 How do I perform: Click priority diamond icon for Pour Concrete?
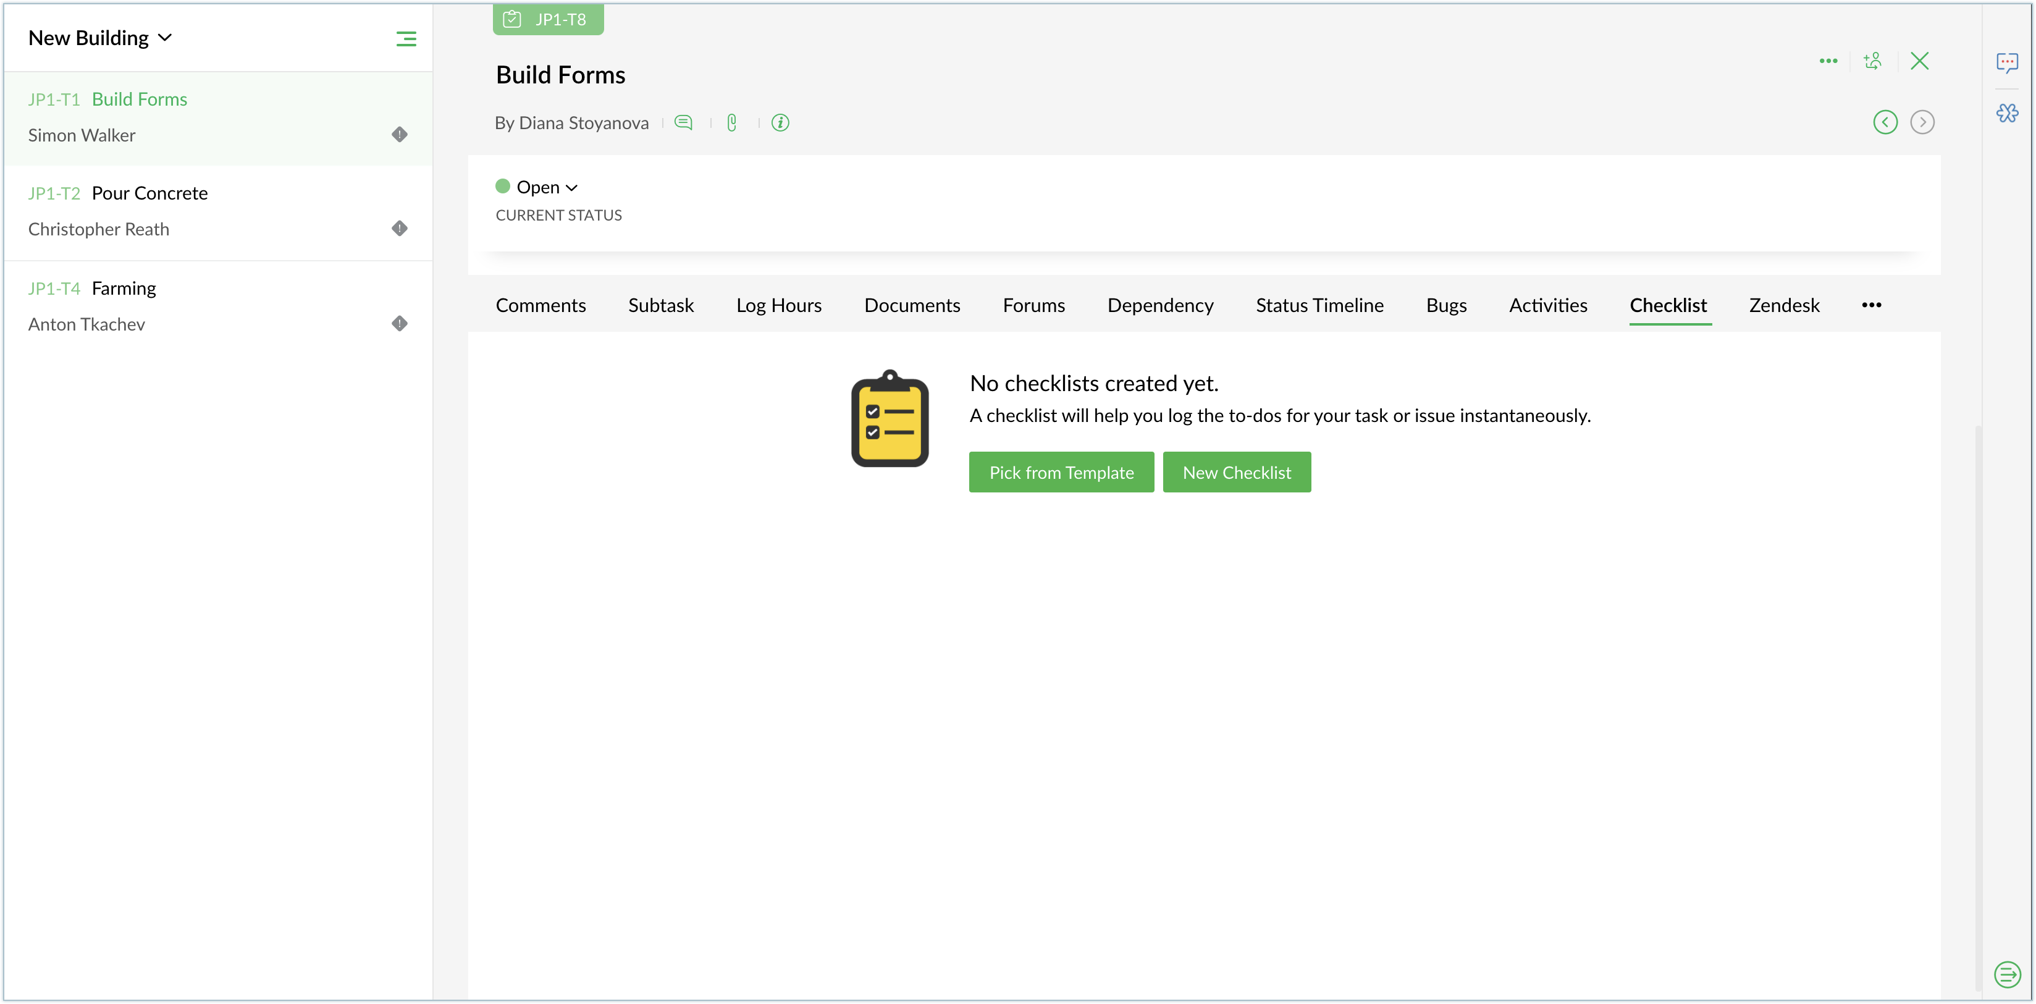pyautogui.click(x=400, y=229)
